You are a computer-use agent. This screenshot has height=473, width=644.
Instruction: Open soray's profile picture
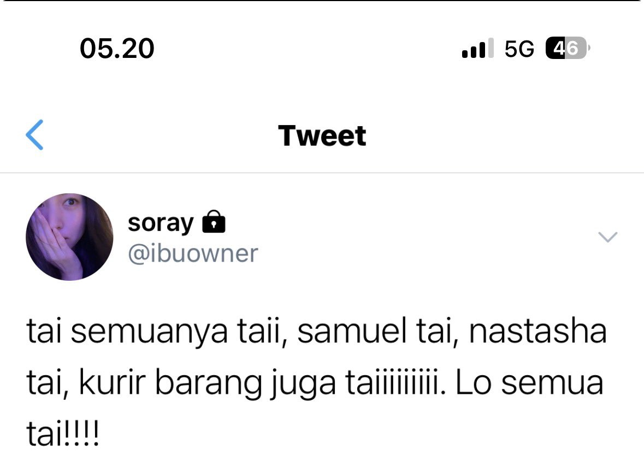[x=69, y=237]
